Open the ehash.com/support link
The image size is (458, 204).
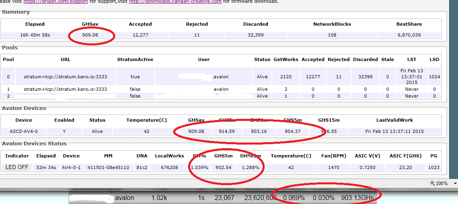point(56,2)
